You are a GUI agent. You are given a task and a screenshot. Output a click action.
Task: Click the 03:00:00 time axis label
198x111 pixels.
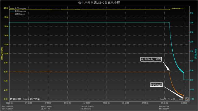(x=67, y=103)
